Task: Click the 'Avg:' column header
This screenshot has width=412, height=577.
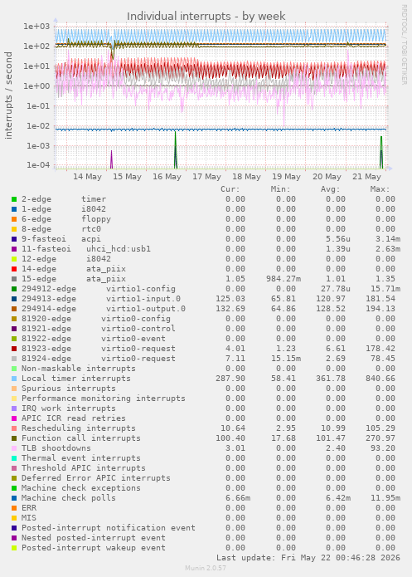Action: [x=331, y=189]
